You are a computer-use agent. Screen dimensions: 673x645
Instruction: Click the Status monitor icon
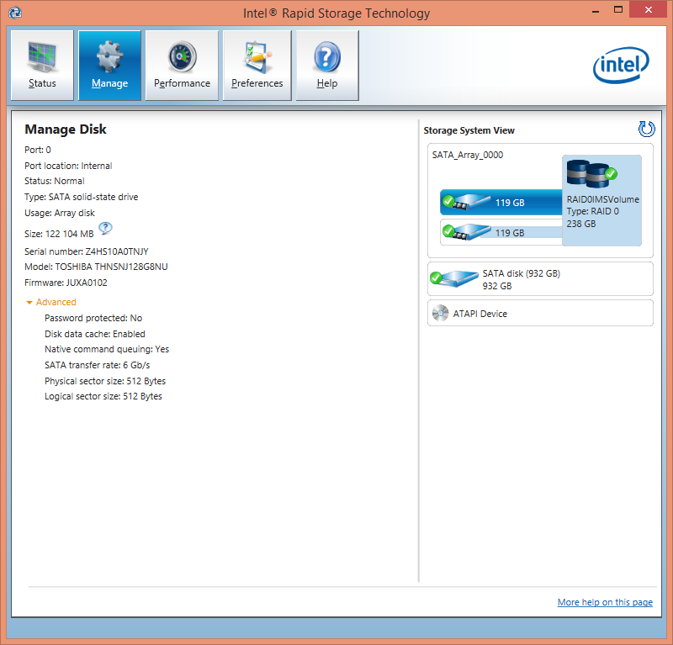[42, 56]
